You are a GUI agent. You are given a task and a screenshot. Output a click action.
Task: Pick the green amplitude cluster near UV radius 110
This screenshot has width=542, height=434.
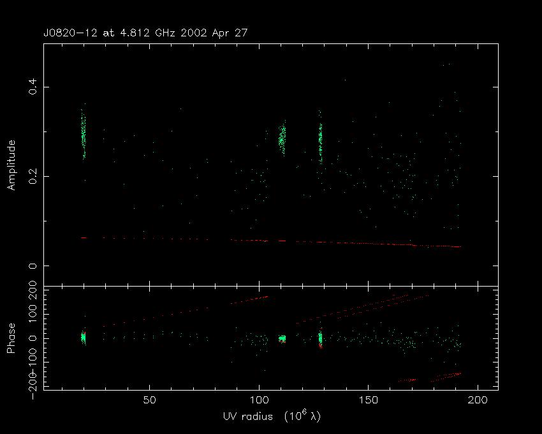click(x=282, y=138)
